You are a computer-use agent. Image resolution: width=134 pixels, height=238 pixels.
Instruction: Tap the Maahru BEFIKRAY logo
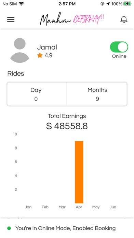click(72, 19)
